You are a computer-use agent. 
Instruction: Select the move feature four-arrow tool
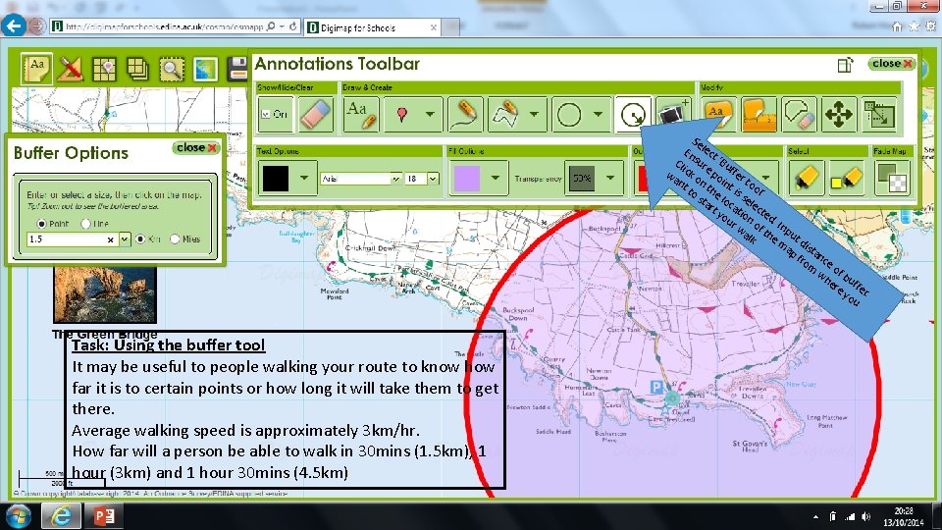pyautogui.click(x=839, y=114)
